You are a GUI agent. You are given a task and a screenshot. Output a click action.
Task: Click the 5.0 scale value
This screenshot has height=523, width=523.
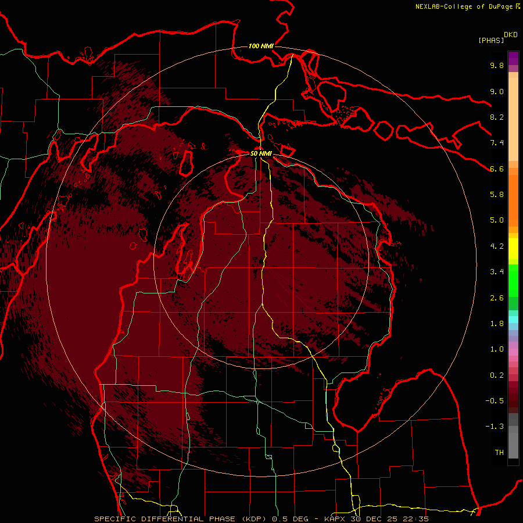[497, 220]
